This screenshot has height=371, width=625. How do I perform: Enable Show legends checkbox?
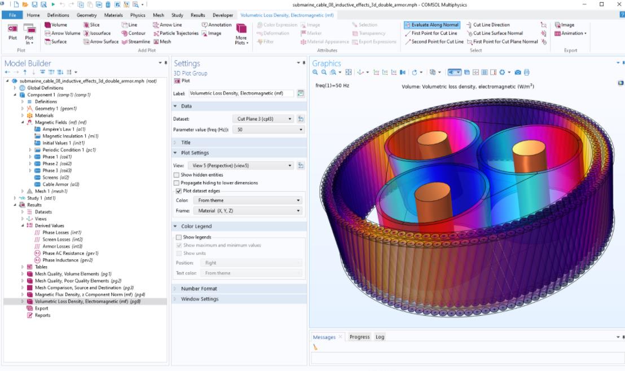(x=179, y=237)
